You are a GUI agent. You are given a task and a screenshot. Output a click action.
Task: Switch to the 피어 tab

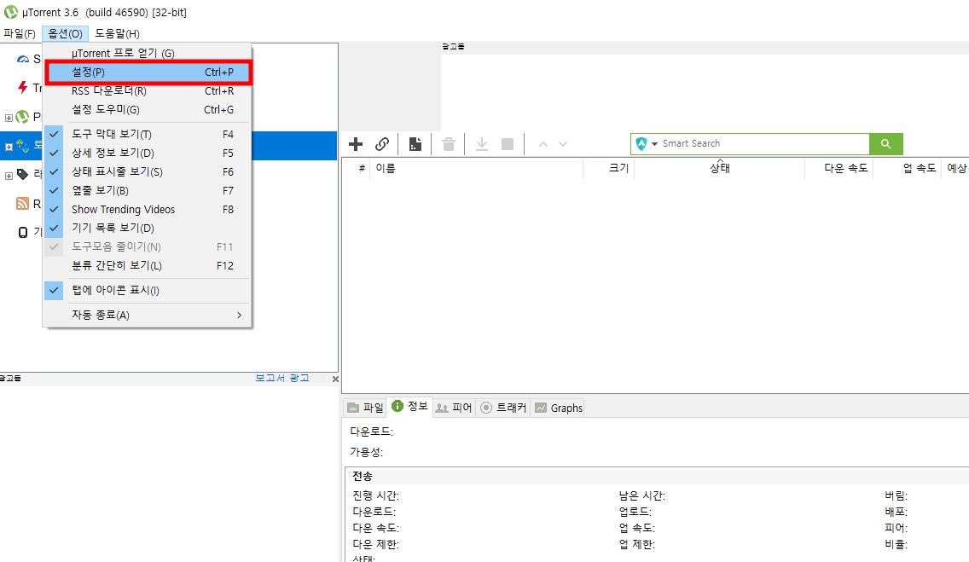click(454, 408)
